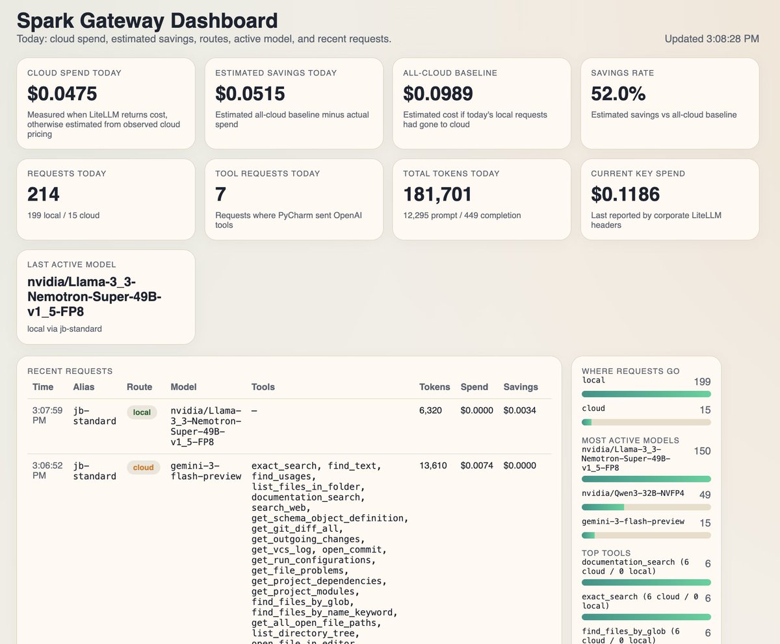Click the Last Active Model name Nemotron-Super-49B
780x644 pixels.
94,297
